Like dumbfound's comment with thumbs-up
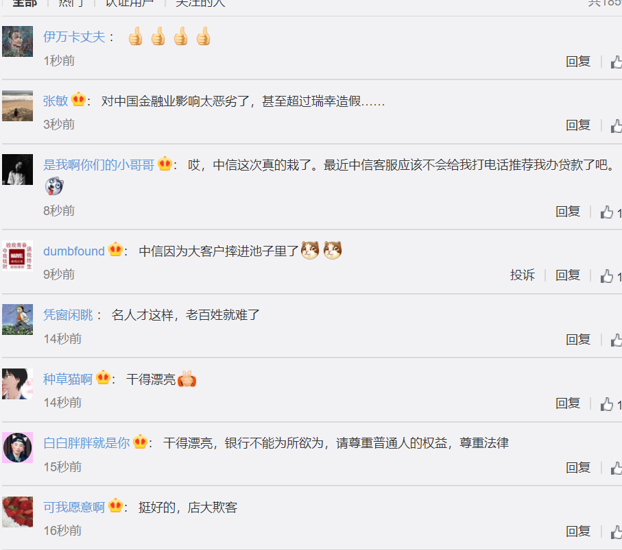Screen dimensions: 622x550 (x=606, y=276)
